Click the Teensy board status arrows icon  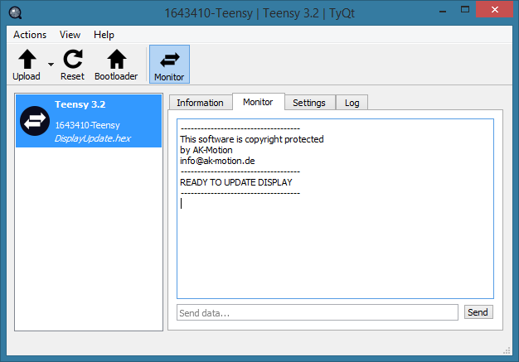(35, 121)
